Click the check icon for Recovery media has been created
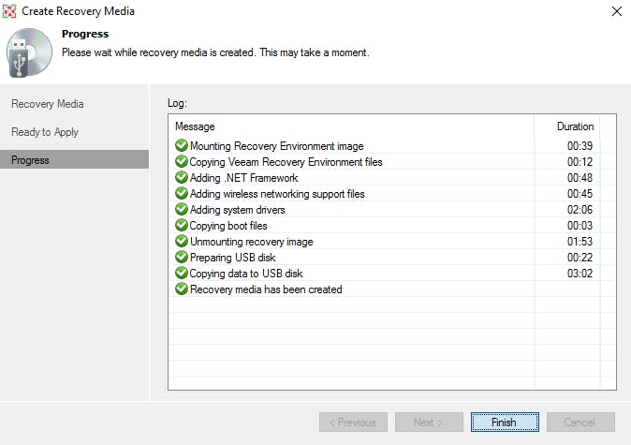This screenshot has width=631, height=445. click(x=182, y=289)
